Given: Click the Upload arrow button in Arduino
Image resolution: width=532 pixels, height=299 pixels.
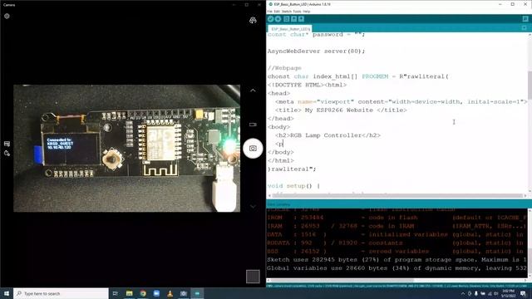Looking at the screenshot, I should coord(278,19).
